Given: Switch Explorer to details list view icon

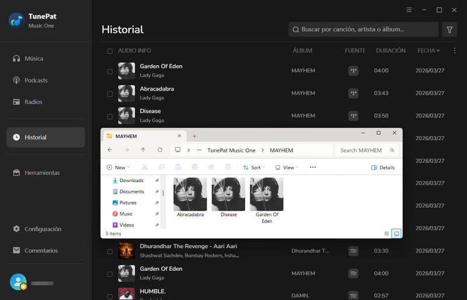Looking at the screenshot, I should 386,234.
